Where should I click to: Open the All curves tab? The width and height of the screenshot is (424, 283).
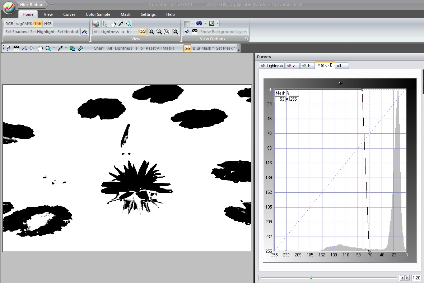tap(342, 65)
